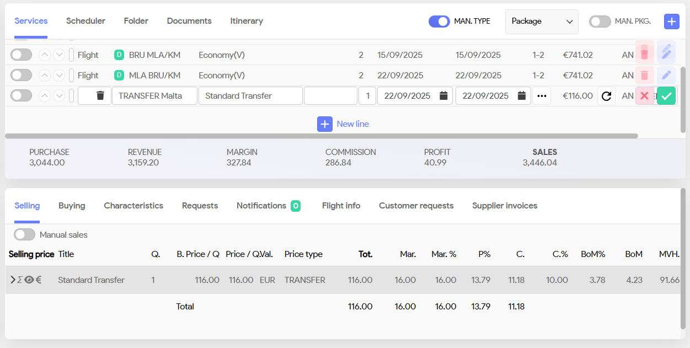Open calendar for the transfer start date
Image resolution: width=690 pixels, height=348 pixels.
point(443,96)
